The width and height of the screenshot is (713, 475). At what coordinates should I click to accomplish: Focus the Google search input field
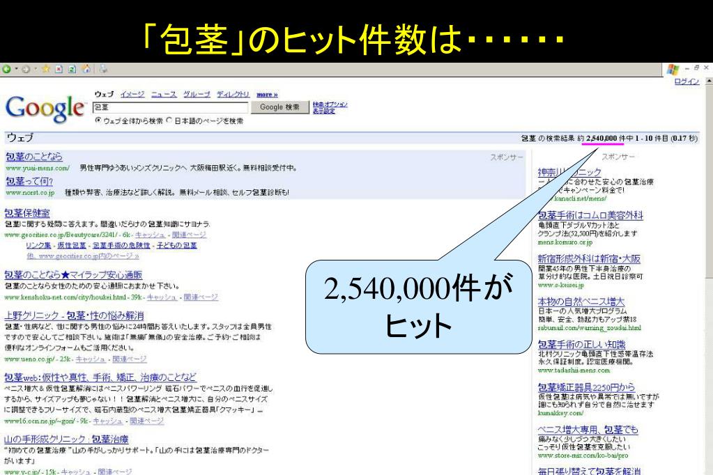tap(171, 107)
